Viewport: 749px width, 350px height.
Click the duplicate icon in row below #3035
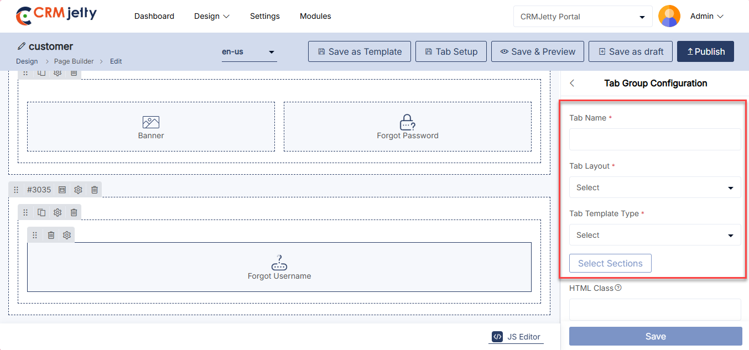coord(41,212)
